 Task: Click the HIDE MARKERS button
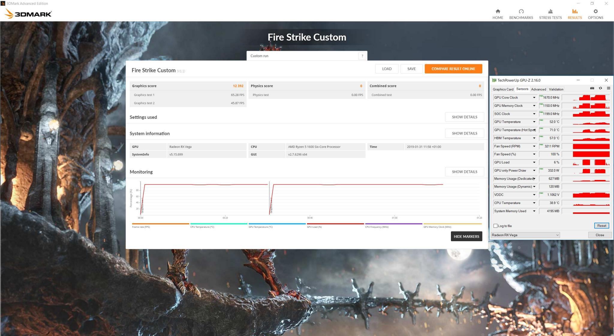466,236
